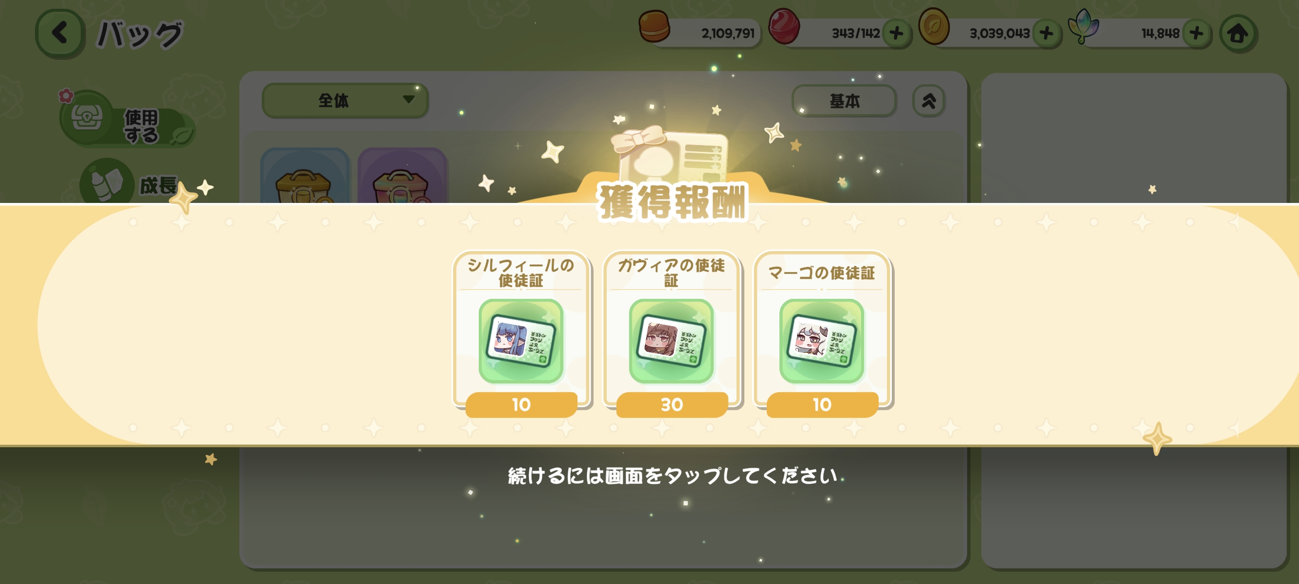This screenshot has height=584, width=1299.
Task: Go back using the arrow button
Action: (x=60, y=33)
